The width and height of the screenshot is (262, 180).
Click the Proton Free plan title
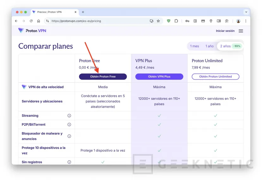(89, 61)
